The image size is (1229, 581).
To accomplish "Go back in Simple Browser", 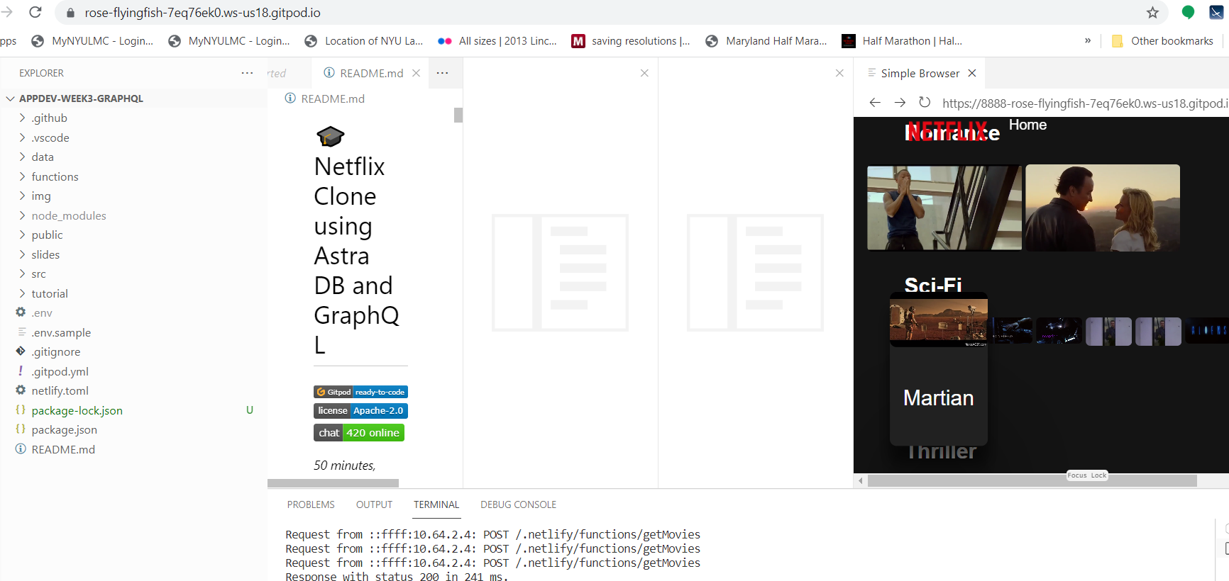I will pyautogui.click(x=875, y=103).
